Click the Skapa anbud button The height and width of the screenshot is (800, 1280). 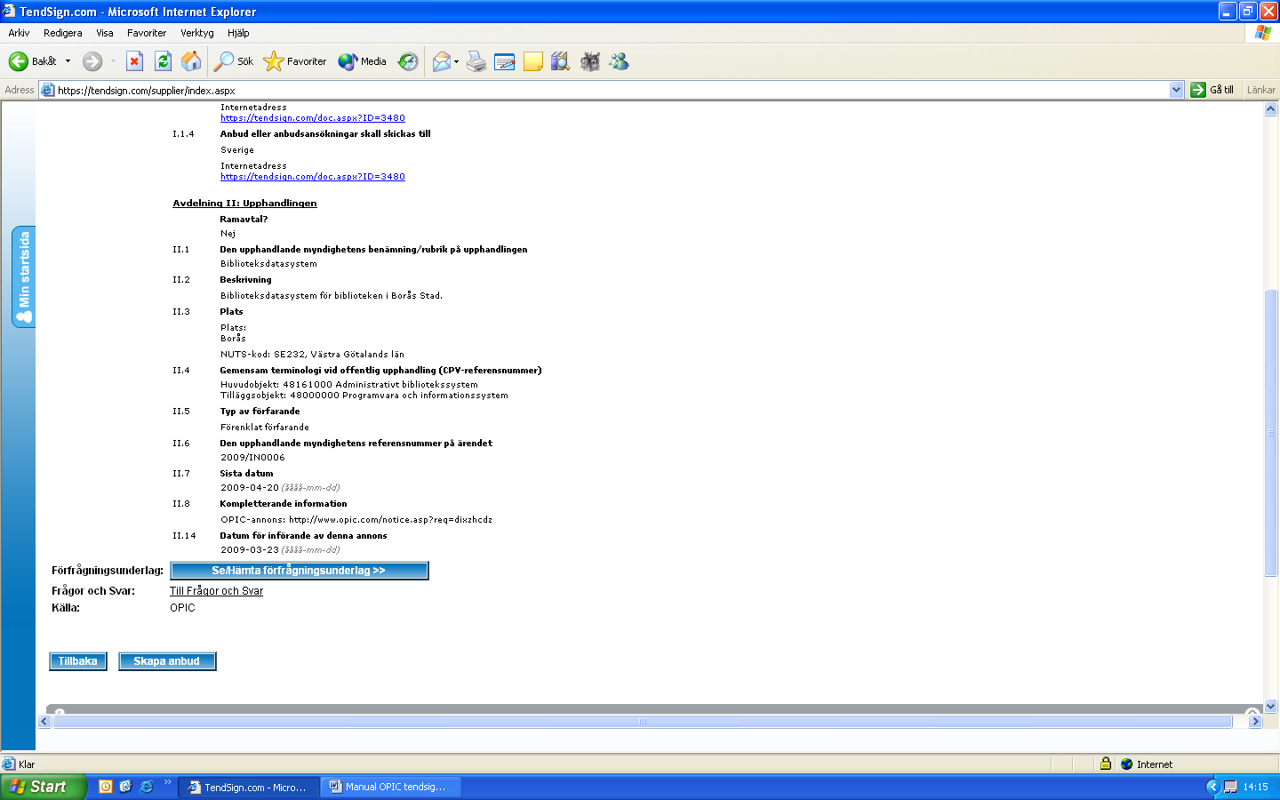click(167, 661)
